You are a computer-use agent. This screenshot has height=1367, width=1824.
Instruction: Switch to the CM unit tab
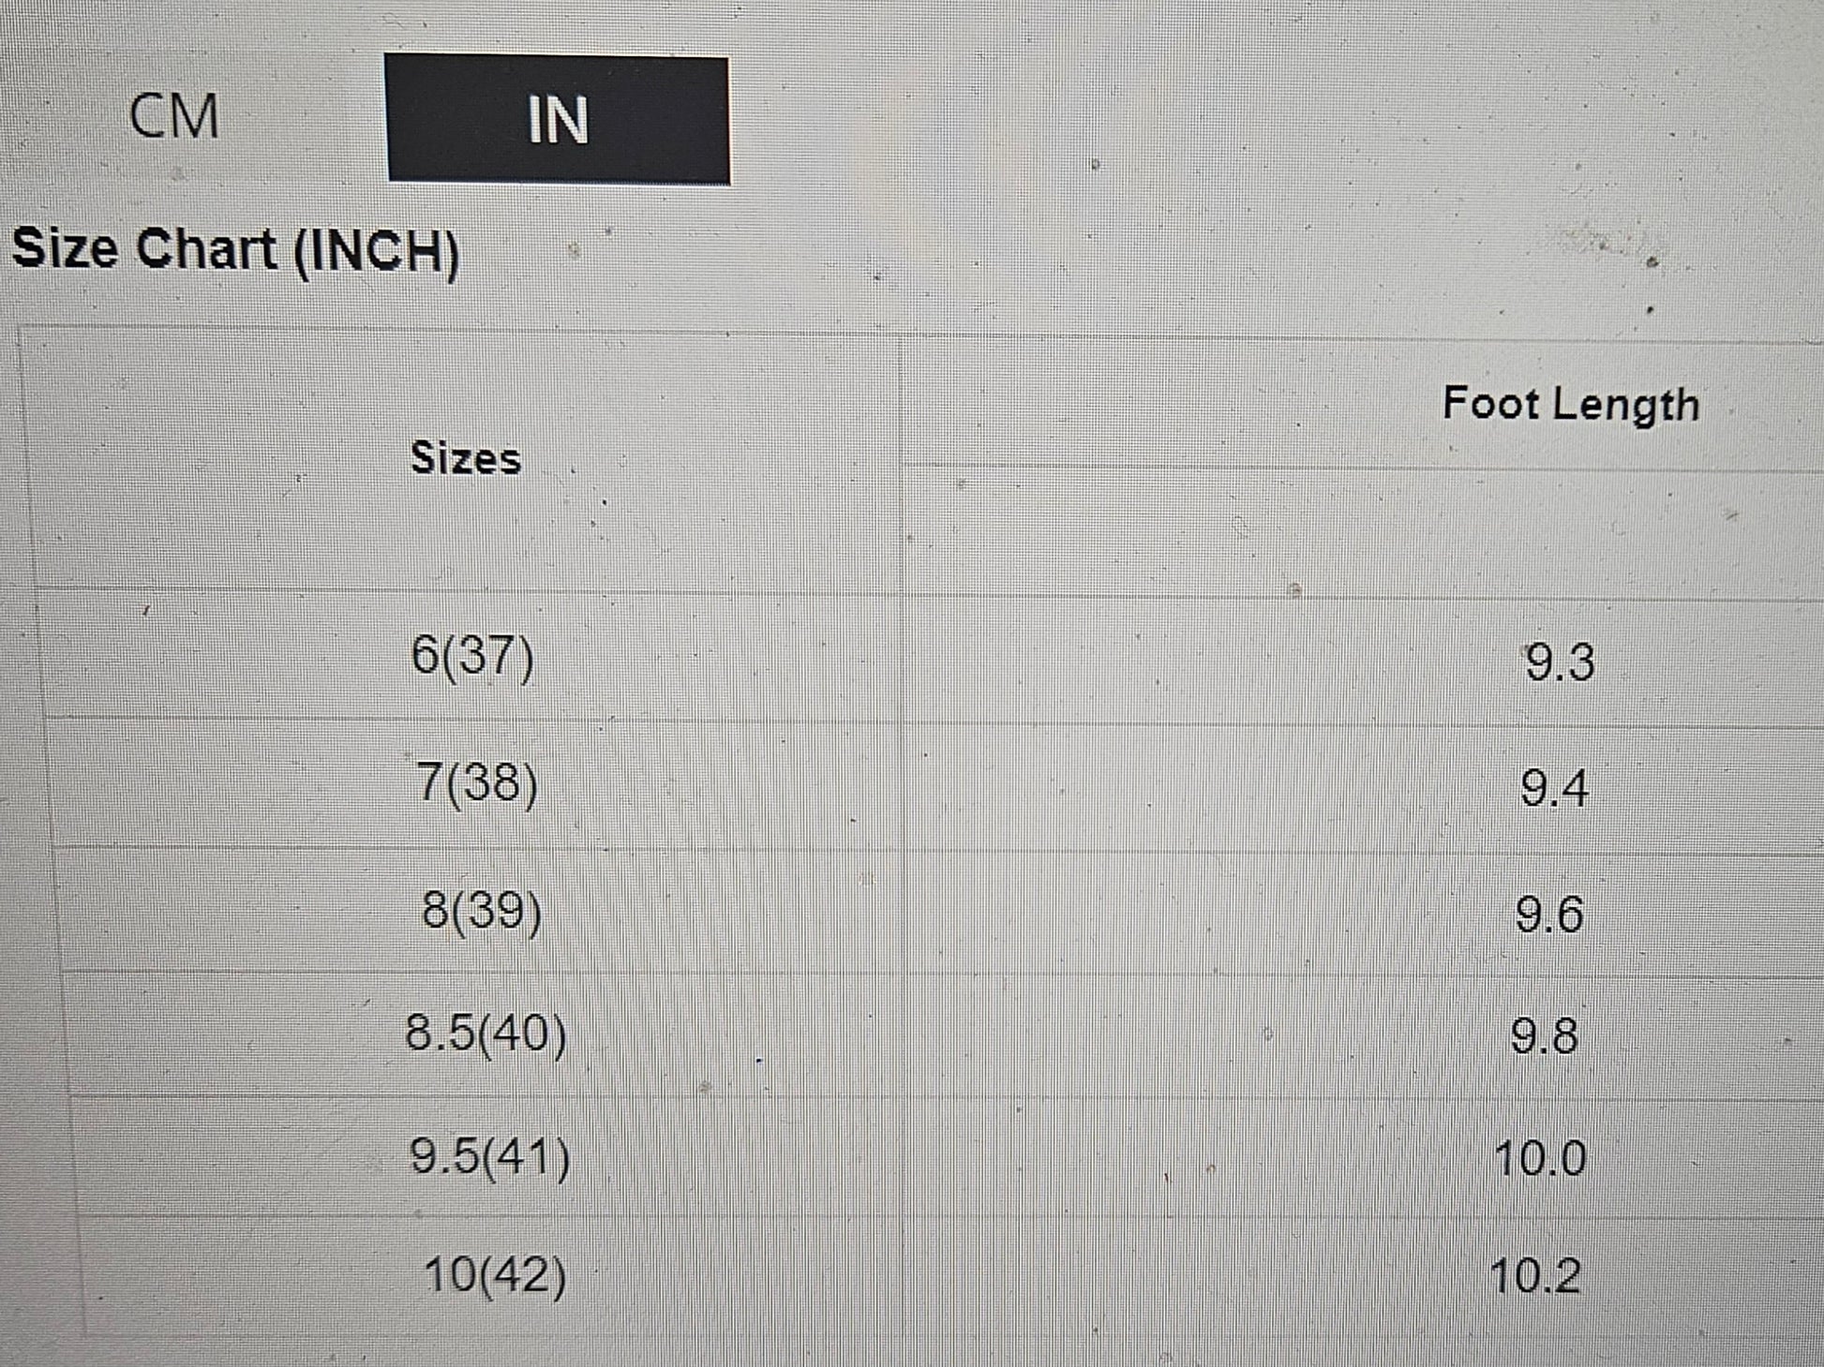[x=174, y=116]
